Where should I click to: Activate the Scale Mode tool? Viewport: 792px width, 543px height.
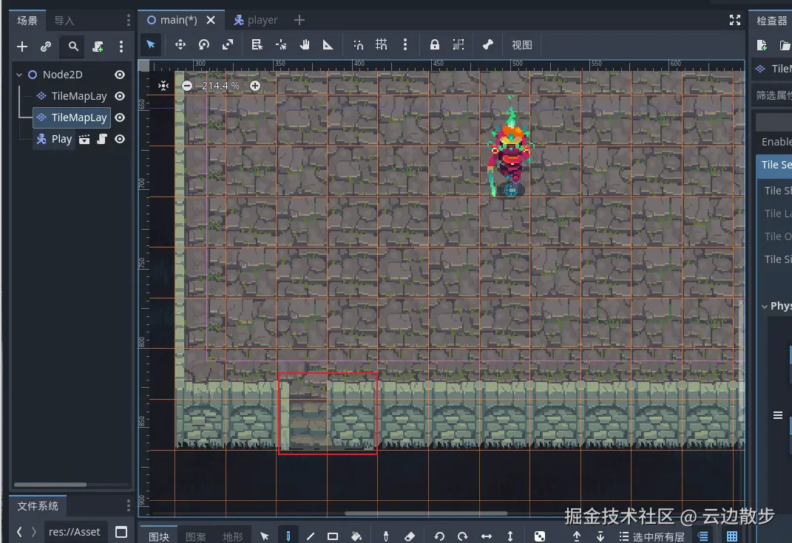point(228,45)
